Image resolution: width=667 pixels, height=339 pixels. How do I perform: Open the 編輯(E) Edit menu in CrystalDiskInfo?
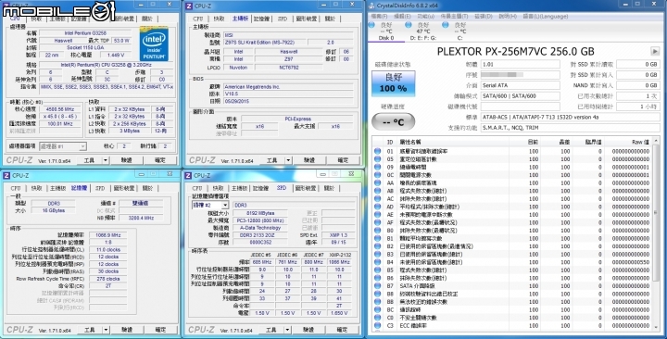pyautogui.click(x=402, y=16)
